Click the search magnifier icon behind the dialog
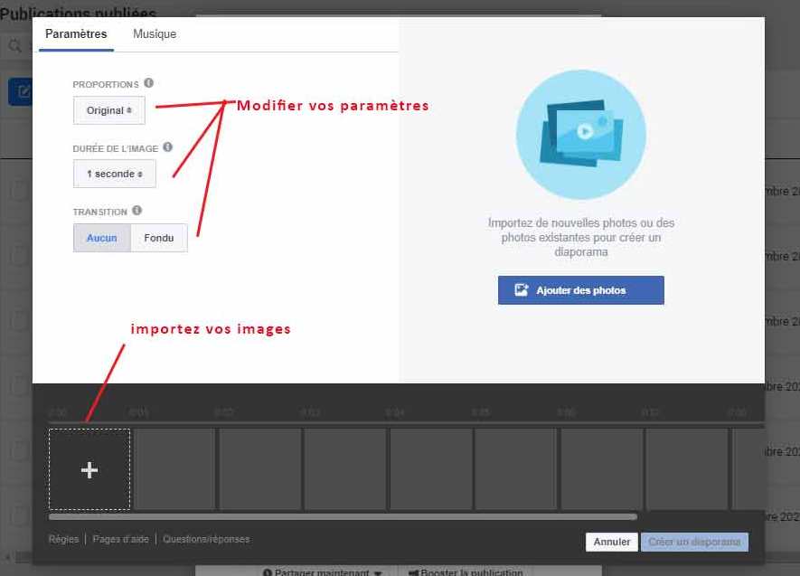Viewport: 800px width, 576px height. (x=15, y=46)
